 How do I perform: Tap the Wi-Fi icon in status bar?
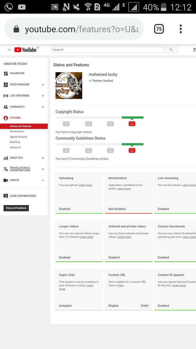point(88,7)
